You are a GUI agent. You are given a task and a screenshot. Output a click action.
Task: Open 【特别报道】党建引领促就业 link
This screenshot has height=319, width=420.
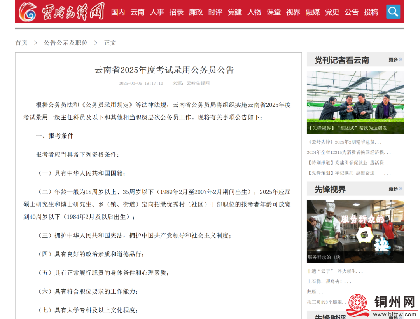(349, 163)
